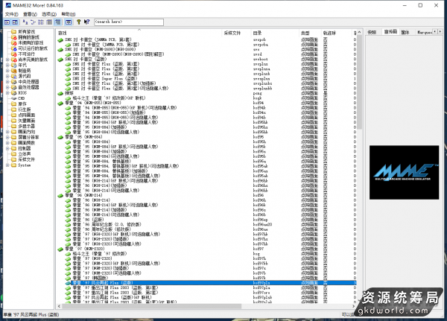Viewport: 447px width, 321px height.
Task: Expand the 制造商 tree node
Action: coord(7,71)
